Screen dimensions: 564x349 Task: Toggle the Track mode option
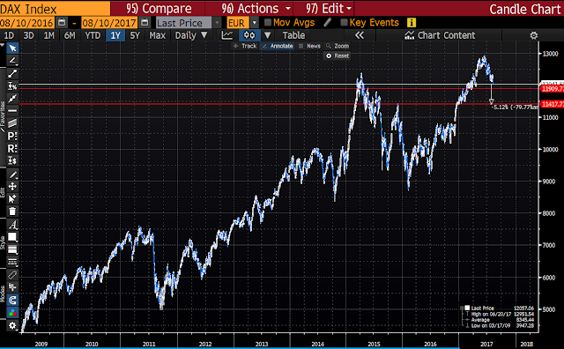(x=245, y=46)
